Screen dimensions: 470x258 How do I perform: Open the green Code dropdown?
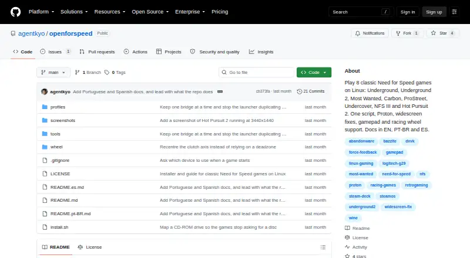[314, 73]
